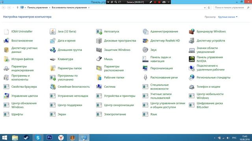This screenshot has width=252, height=141.
Task: Open Центр мобильности Windows link
Action: 210,96
